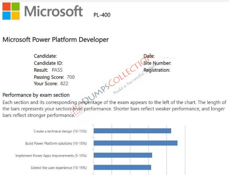
Task: Click the Microsoft wordmark text
Action: [53, 11]
